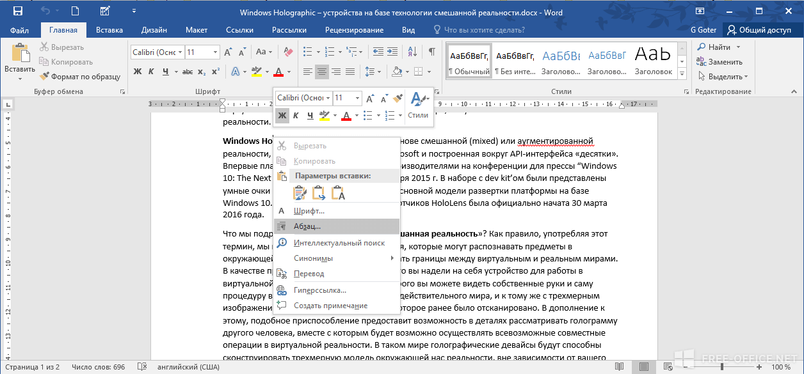Choose Keep Text Only paste option icon
Viewport: 804px width, 374px height.
[338, 192]
